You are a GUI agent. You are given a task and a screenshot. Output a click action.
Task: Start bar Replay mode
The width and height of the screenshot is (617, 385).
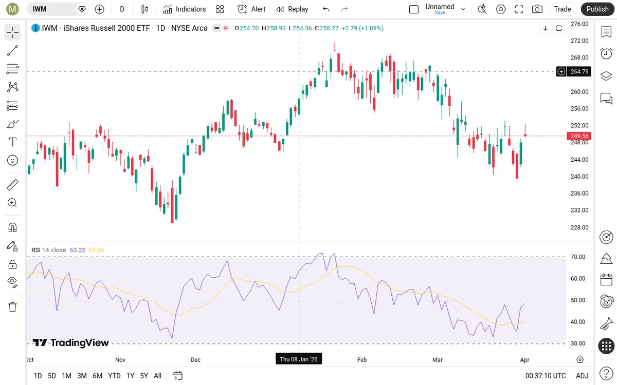(292, 9)
